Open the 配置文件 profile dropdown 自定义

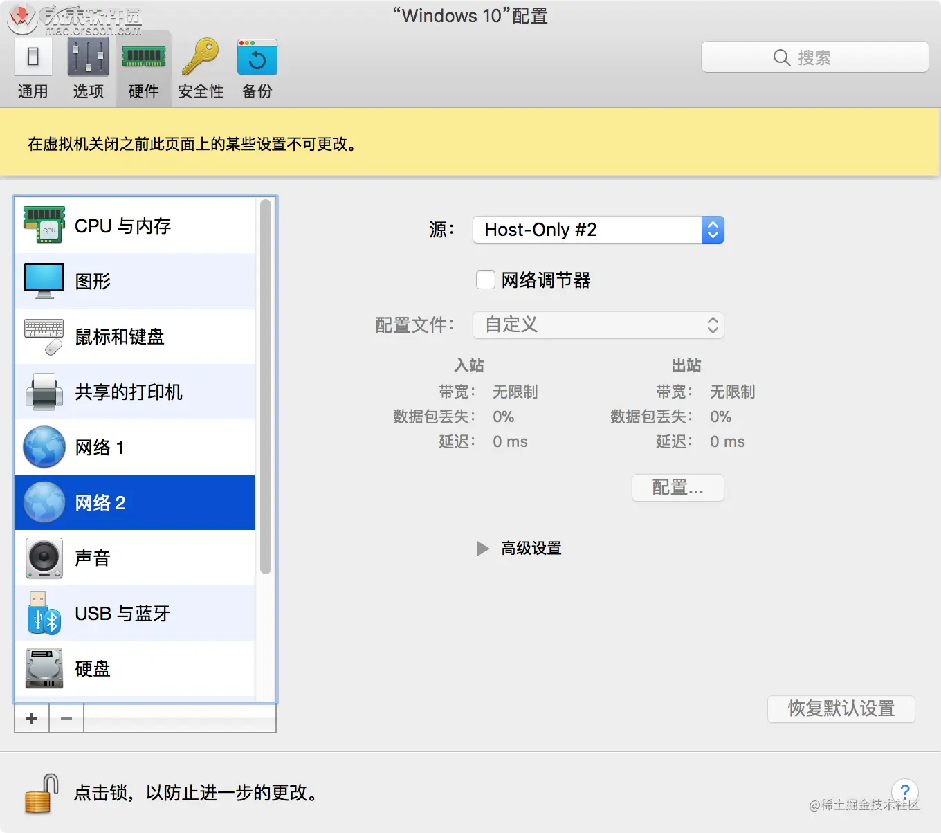click(x=599, y=325)
